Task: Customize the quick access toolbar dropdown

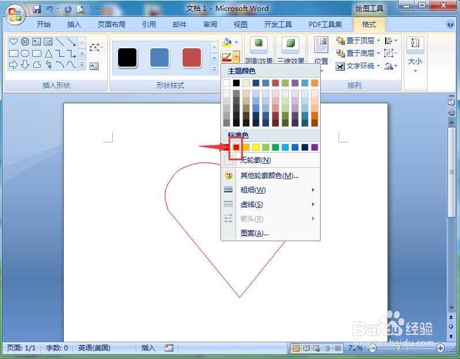Action: [x=97, y=9]
